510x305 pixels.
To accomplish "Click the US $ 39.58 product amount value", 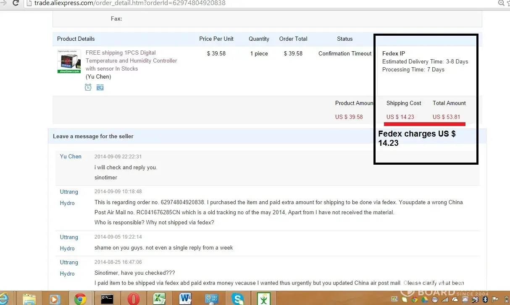I will (x=349, y=117).
